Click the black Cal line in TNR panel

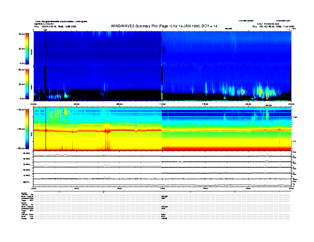[46, 129]
